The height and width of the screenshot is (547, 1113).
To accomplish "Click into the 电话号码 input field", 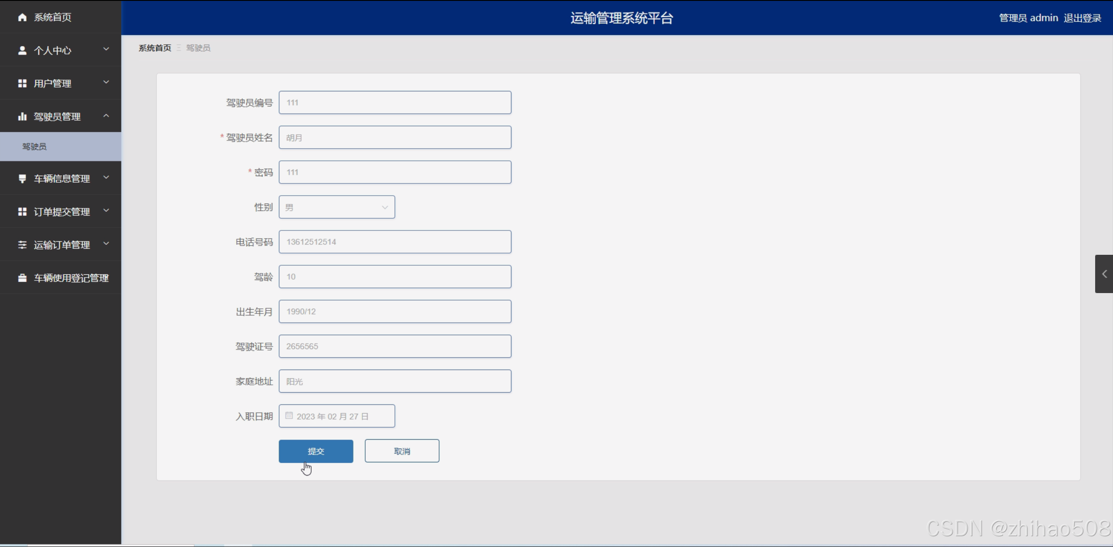I will click(395, 242).
